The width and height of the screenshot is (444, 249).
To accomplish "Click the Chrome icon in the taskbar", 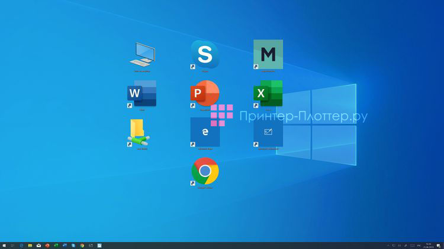I will tap(82, 245).
